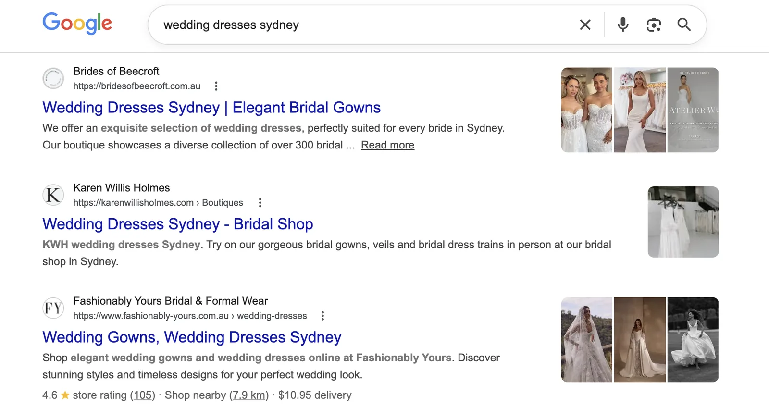
Task: Click Read more in Brides of Beecroft snippet
Action: (387, 145)
